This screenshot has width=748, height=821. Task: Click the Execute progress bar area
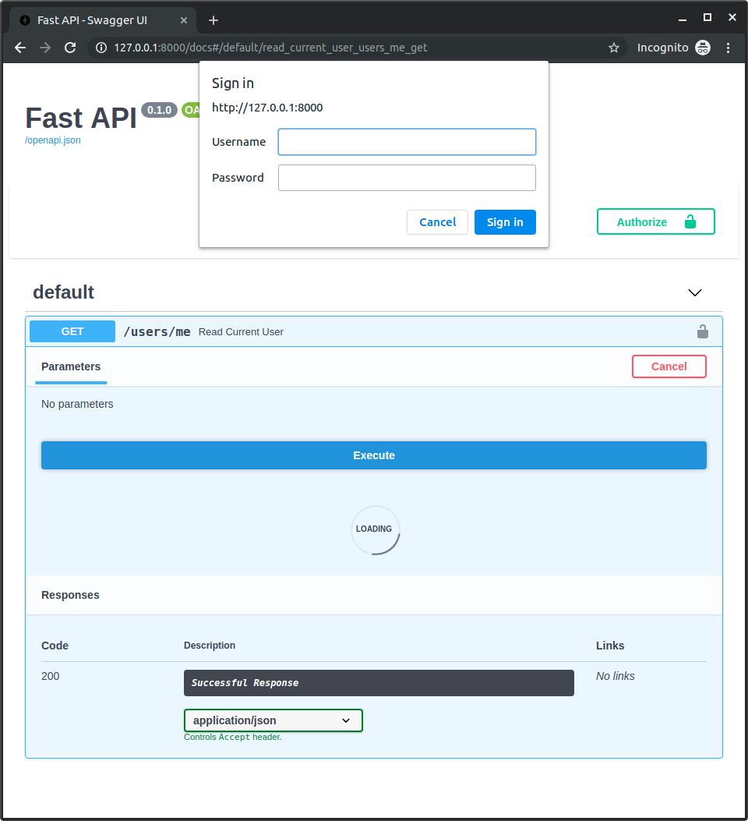pos(374,455)
